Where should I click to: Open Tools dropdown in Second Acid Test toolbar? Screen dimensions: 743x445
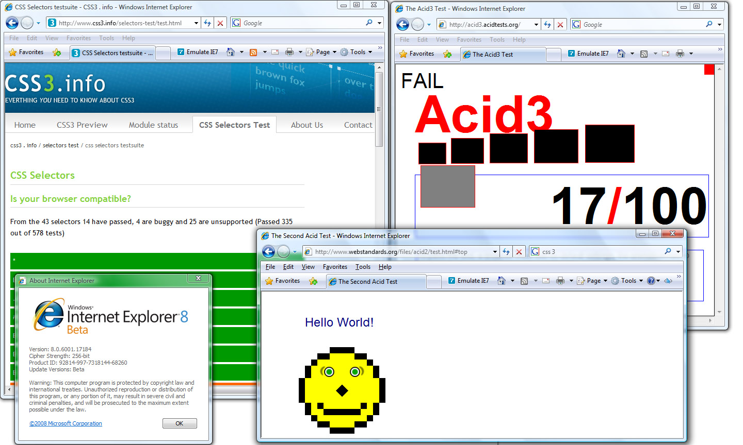[x=627, y=281]
